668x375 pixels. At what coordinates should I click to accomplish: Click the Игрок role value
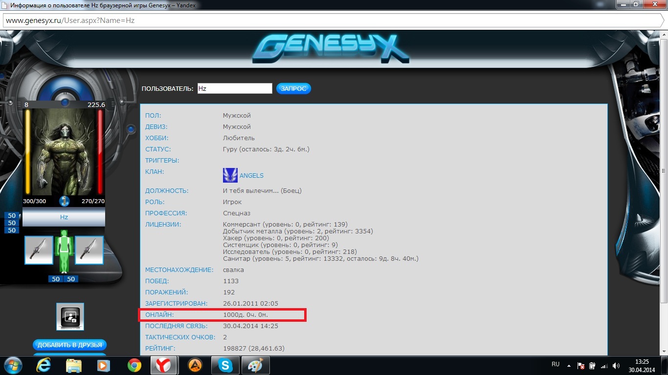(x=232, y=202)
